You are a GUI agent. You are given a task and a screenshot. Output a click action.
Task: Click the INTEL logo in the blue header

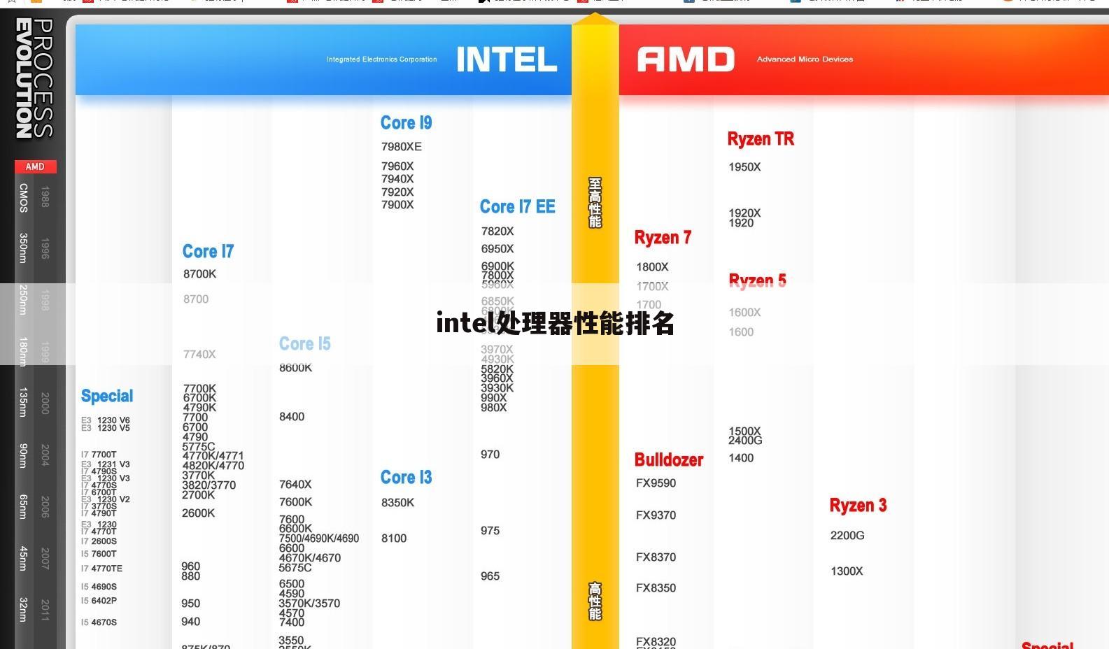pos(507,59)
